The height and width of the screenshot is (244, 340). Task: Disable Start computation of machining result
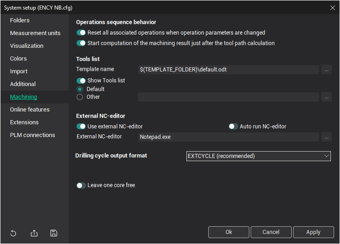point(81,43)
